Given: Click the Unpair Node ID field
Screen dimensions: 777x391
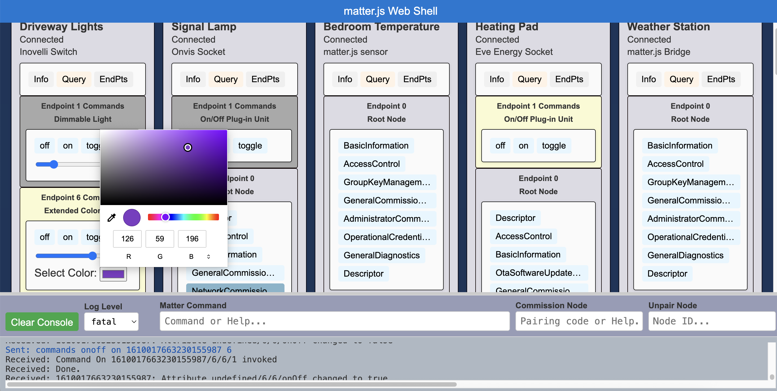Looking at the screenshot, I should [x=711, y=321].
